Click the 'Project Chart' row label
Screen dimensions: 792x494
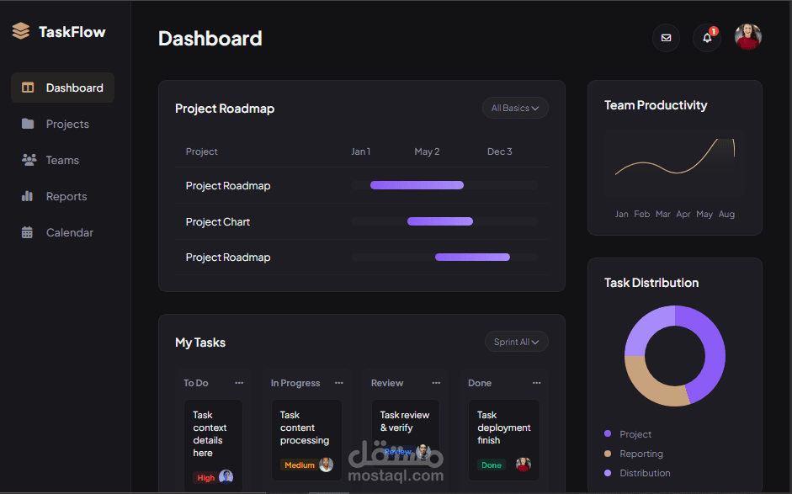tap(218, 221)
